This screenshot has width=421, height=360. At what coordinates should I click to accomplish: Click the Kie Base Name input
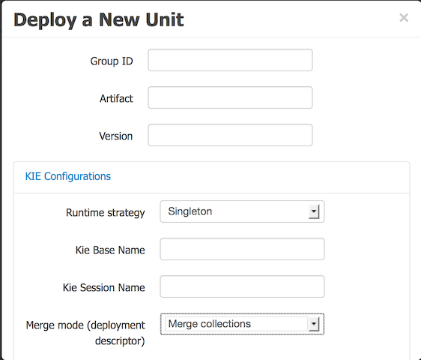[242, 249]
